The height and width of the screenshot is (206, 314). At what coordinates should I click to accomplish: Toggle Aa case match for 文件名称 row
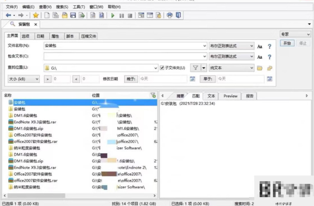[x=260, y=46]
